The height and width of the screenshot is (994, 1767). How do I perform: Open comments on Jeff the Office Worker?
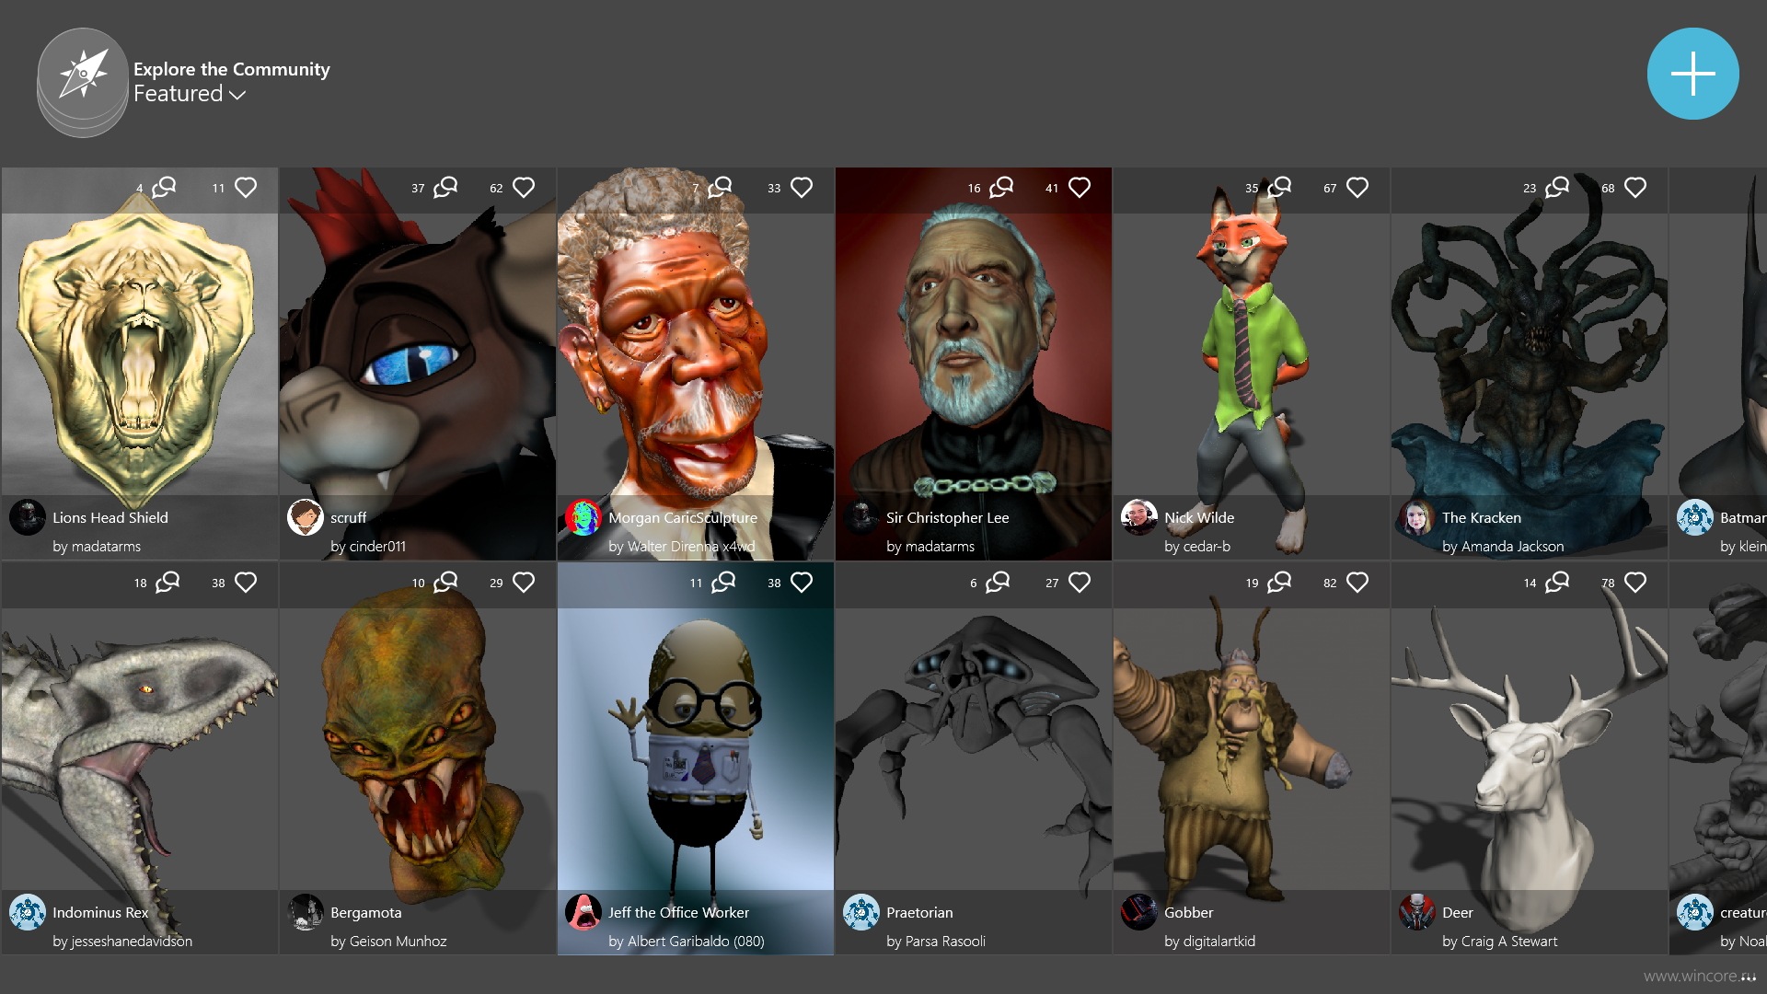[x=723, y=583]
